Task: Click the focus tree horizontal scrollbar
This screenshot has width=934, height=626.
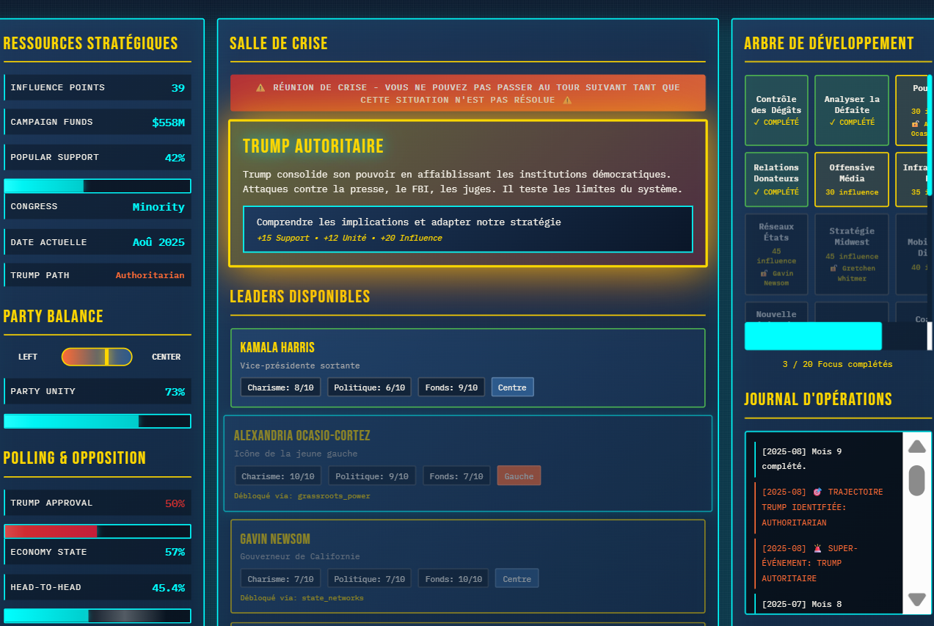Action: pos(813,336)
